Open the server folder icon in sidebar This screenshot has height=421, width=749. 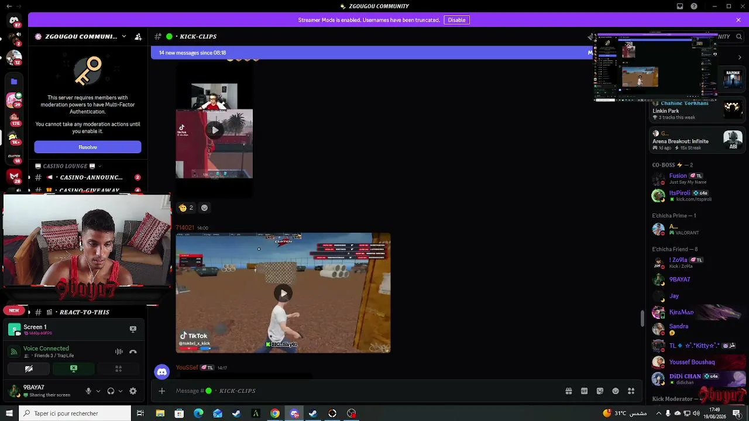pos(14,81)
